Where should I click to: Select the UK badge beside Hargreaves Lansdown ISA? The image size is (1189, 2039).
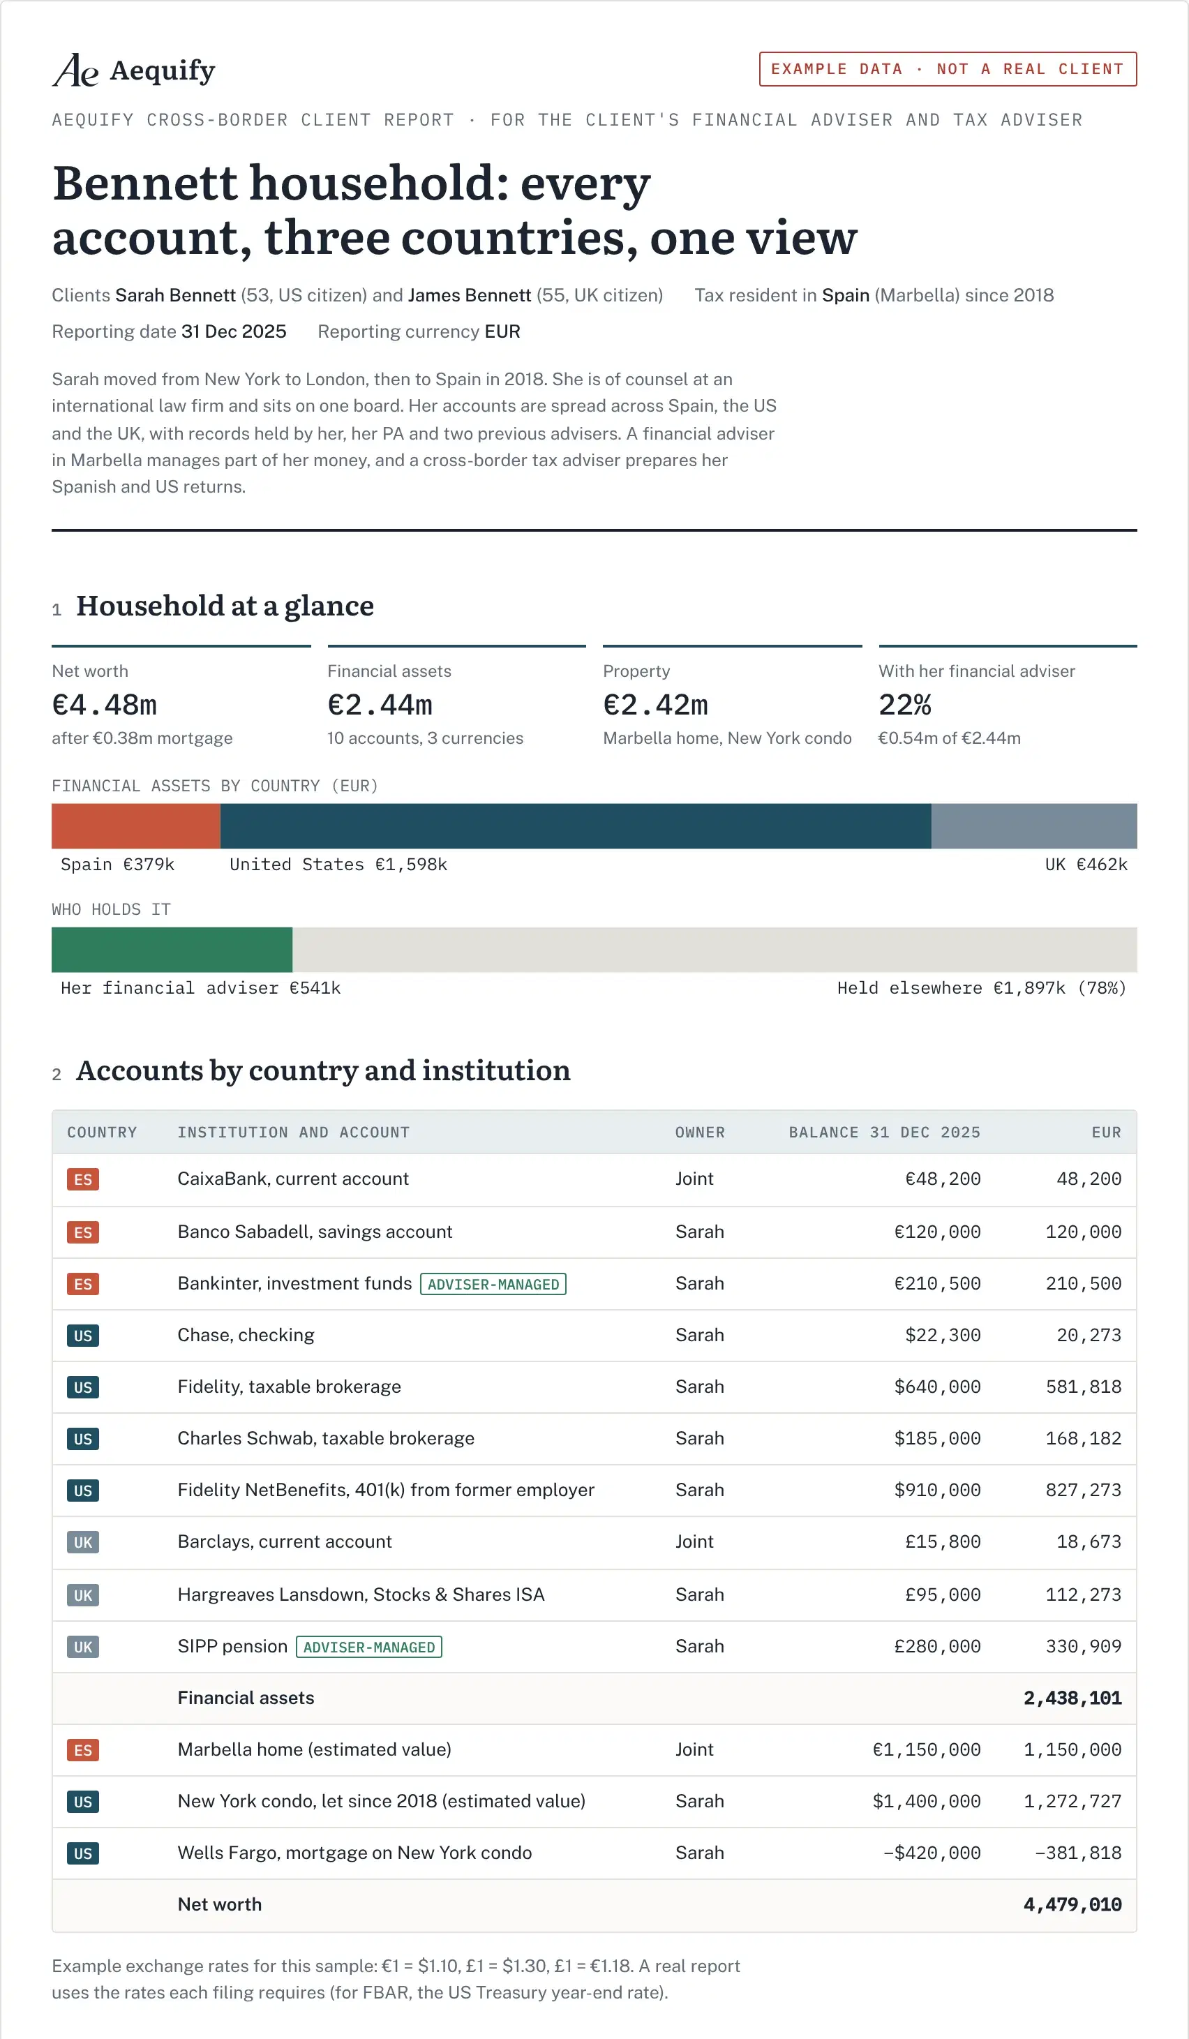[x=82, y=1596]
